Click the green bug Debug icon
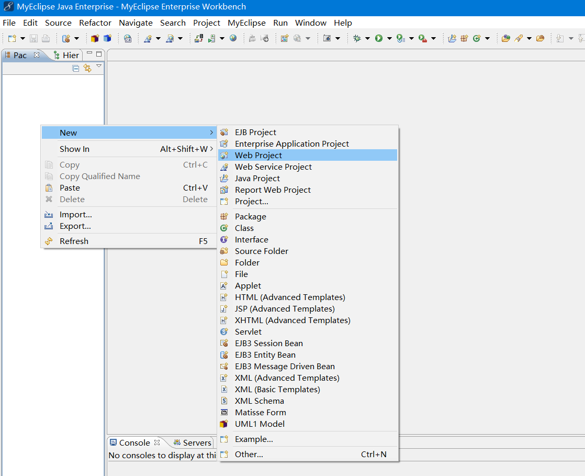Viewport: 585px width, 476px height. [357, 38]
